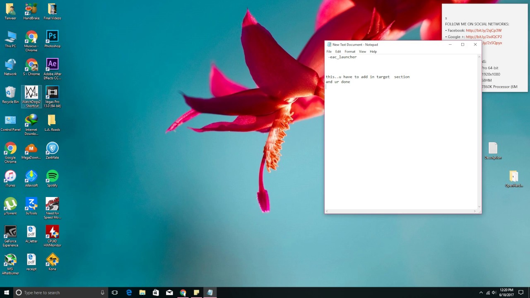Select the AI_letter PDF file
Image resolution: width=530 pixels, height=298 pixels.
31,234
